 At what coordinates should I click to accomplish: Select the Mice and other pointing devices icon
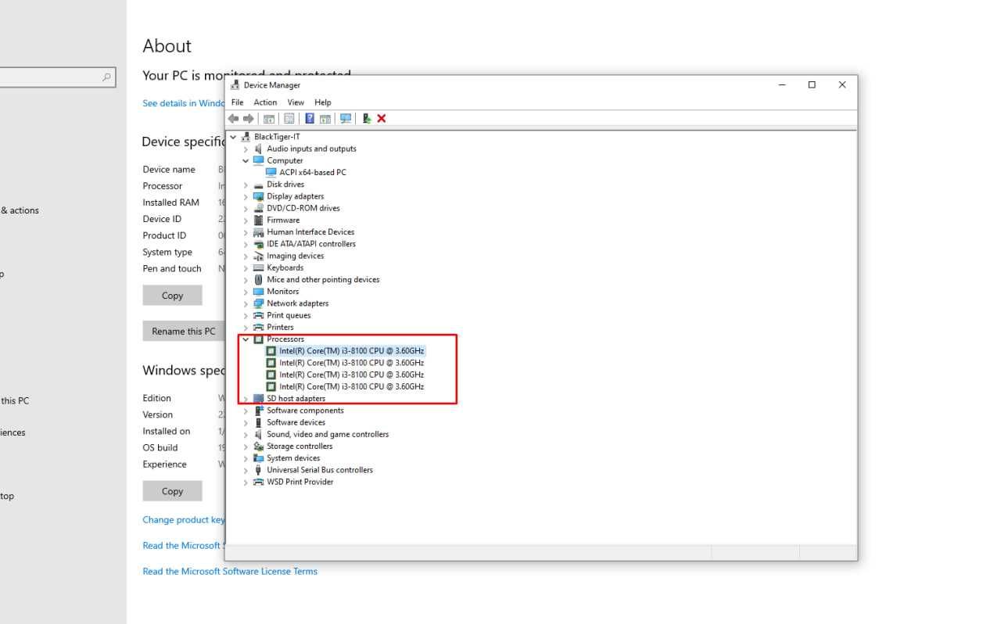pos(259,279)
